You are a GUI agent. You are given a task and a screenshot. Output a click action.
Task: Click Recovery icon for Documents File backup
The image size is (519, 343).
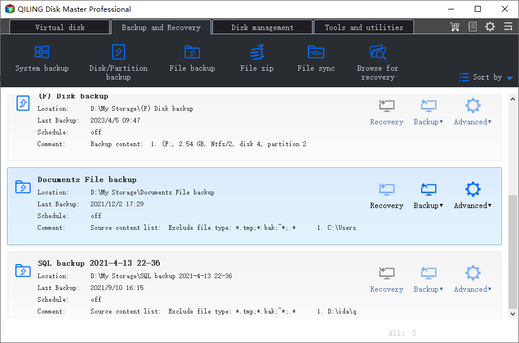coord(387,190)
